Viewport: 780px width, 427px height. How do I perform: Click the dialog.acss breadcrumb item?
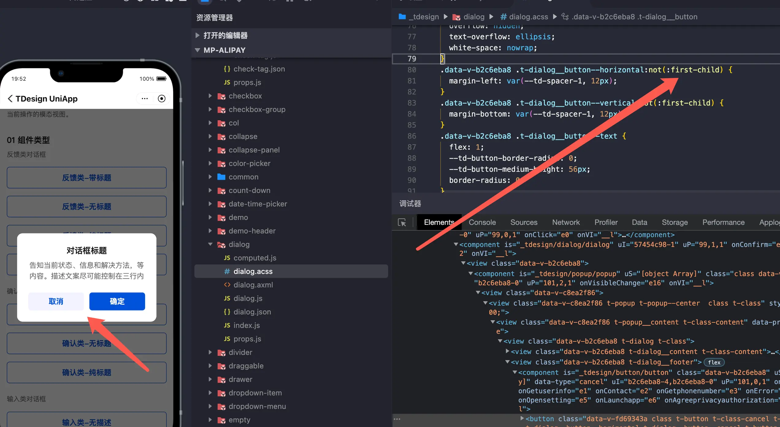coord(528,17)
